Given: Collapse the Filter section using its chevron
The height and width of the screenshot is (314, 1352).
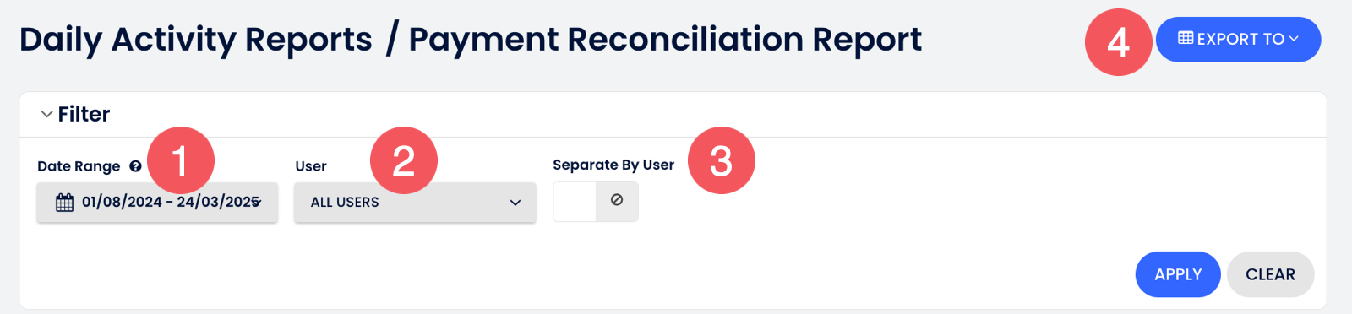Looking at the screenshot, I should click(46, 114).
